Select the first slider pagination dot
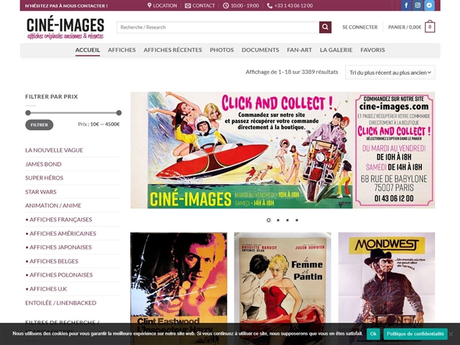Screen dimensions: 460x345 coord(268,220)
